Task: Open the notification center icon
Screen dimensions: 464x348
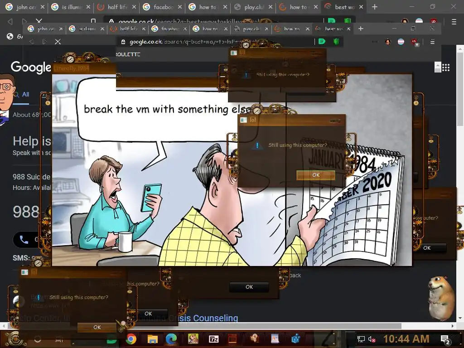Action: 445,339
